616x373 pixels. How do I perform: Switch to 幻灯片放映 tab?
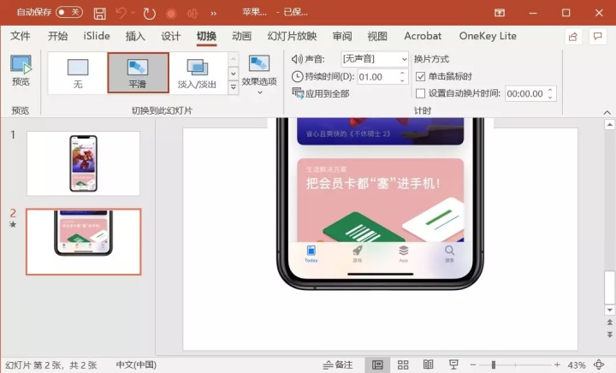292,36
